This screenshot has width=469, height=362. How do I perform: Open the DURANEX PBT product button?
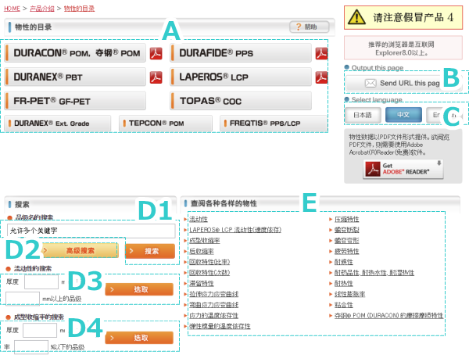click(x=75, y=77)
